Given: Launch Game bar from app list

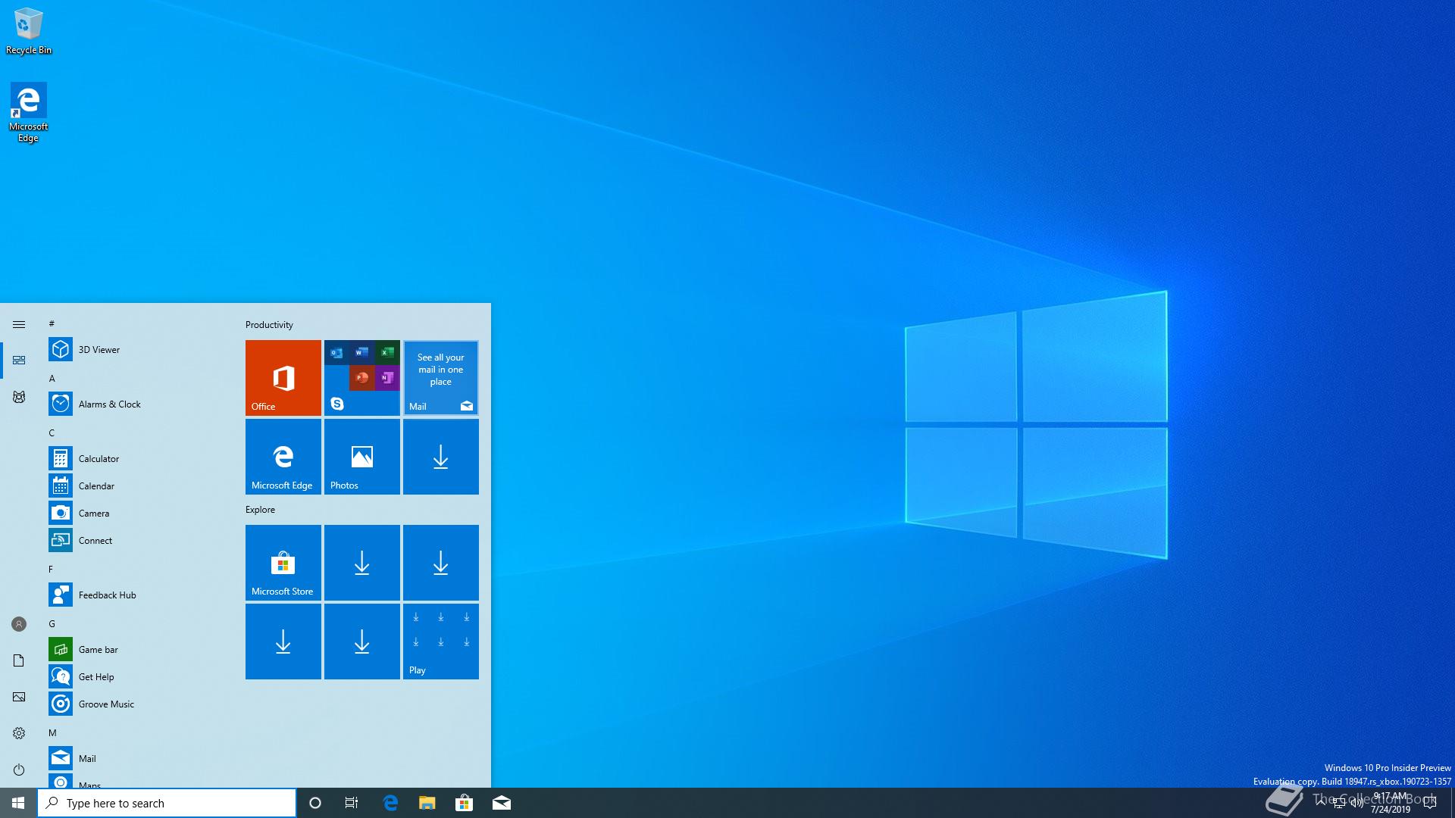Looking at the screenshot, I should pyautogui.click(x=136, y=649).
